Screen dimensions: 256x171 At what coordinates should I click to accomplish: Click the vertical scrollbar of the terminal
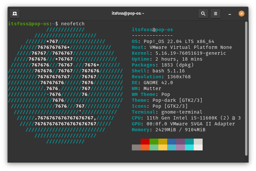(x=246, y=88)
